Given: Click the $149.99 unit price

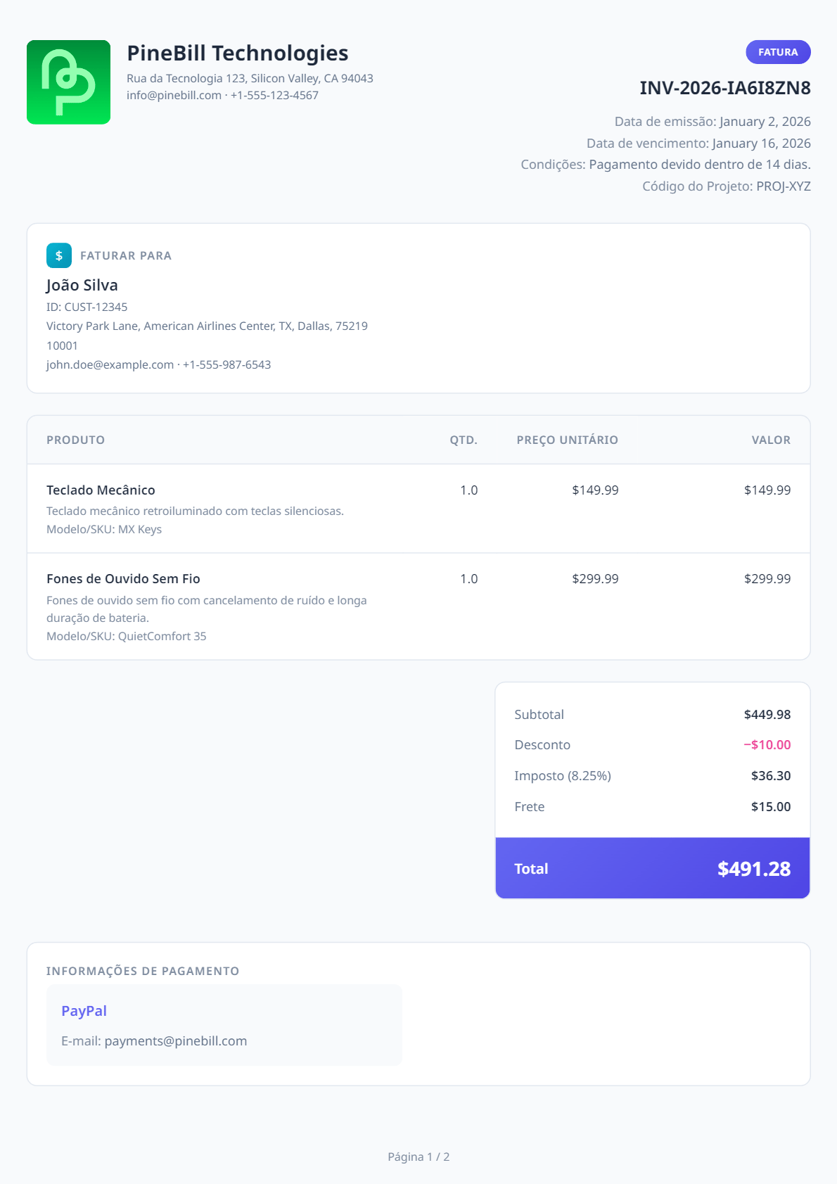Looking at the screenshot, I should click(x=595, y=490).
